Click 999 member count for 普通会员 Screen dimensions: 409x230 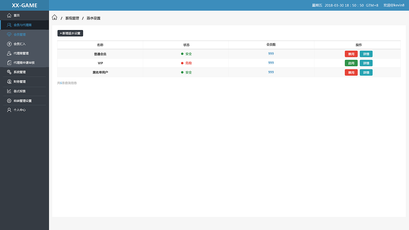pos(271,54)
